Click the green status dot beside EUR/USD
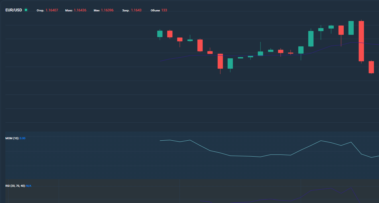Image resolution: width=379 pixels, height=203 pixels. click(26, 10)
